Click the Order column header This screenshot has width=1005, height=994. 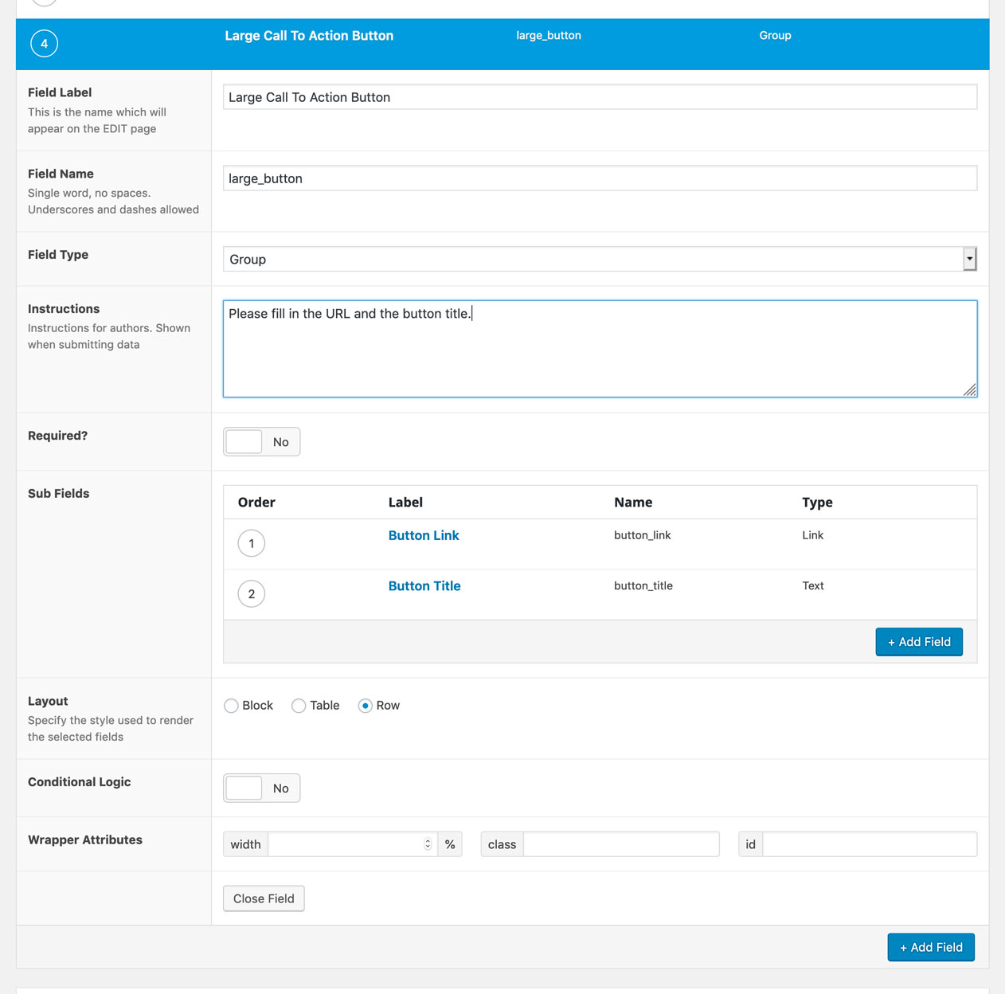tap(256, 503)
